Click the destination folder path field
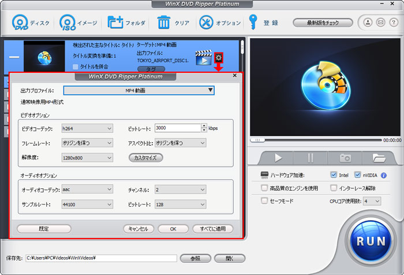 (x=101, y=258)
